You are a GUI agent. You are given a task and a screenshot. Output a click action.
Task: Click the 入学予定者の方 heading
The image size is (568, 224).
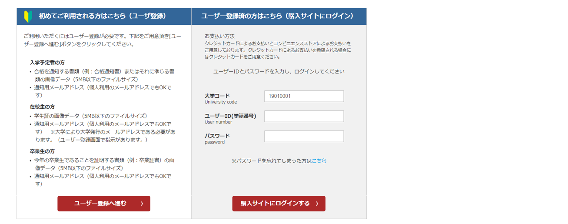click(47, 63)
